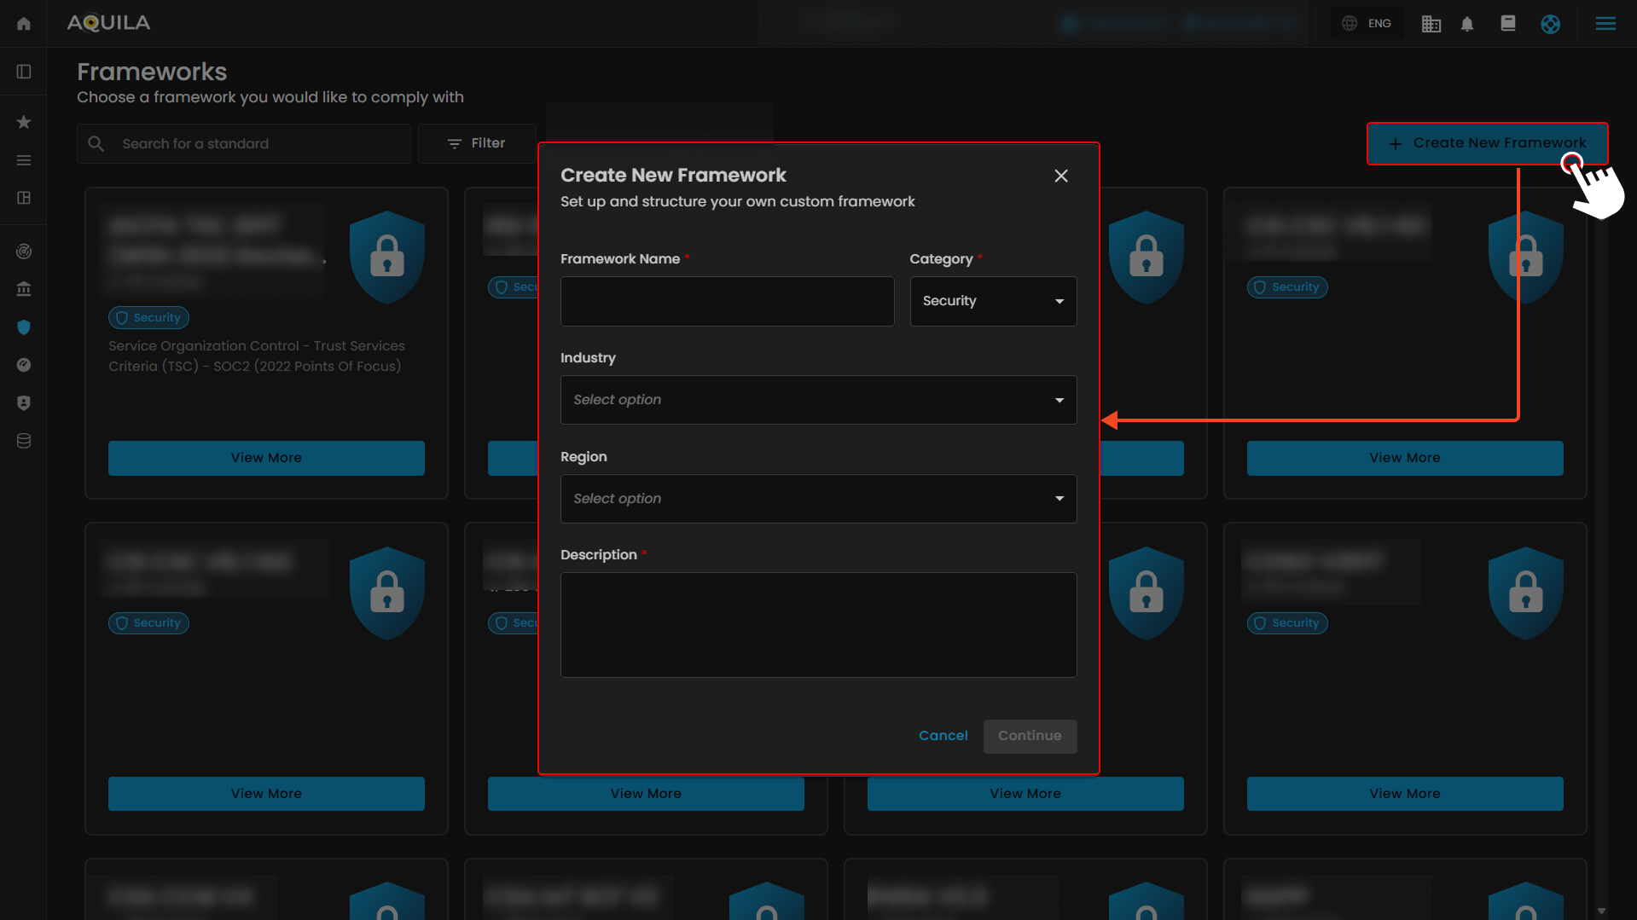Click the home icon in top-left corner

tap(24, 23)
